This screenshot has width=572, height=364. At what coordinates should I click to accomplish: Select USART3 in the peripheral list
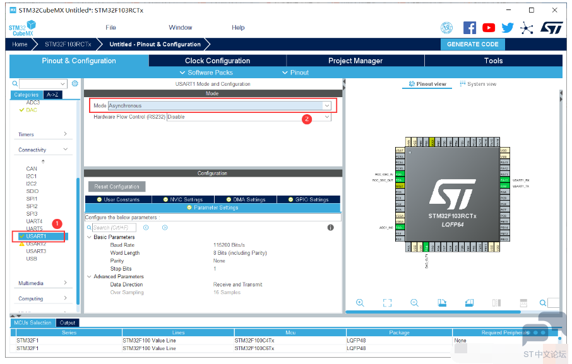point(36,251)
